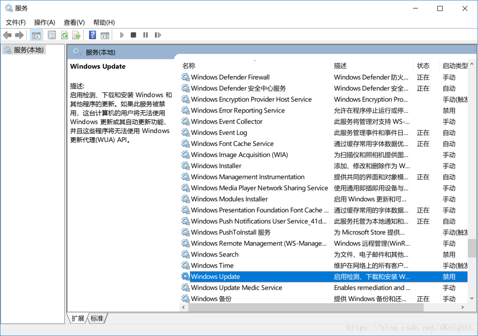Viewport: 478px width, 336px height.
Task: Click the gear icon of Windows Defender Firewall
Action: pyautogui.click(x=185, y=77)
